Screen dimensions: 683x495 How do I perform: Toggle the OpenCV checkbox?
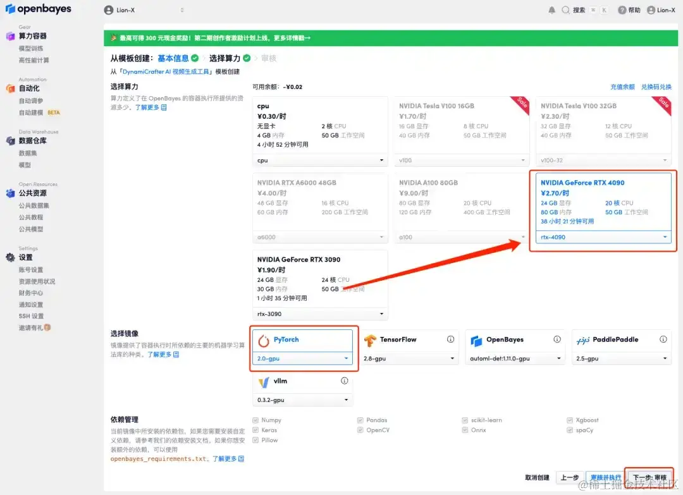pos(360,430)
